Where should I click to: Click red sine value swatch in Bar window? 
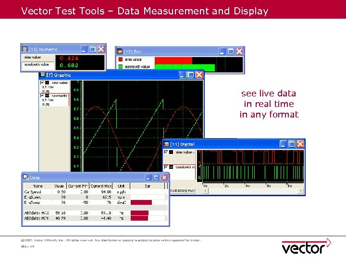(x=121, y=59)
